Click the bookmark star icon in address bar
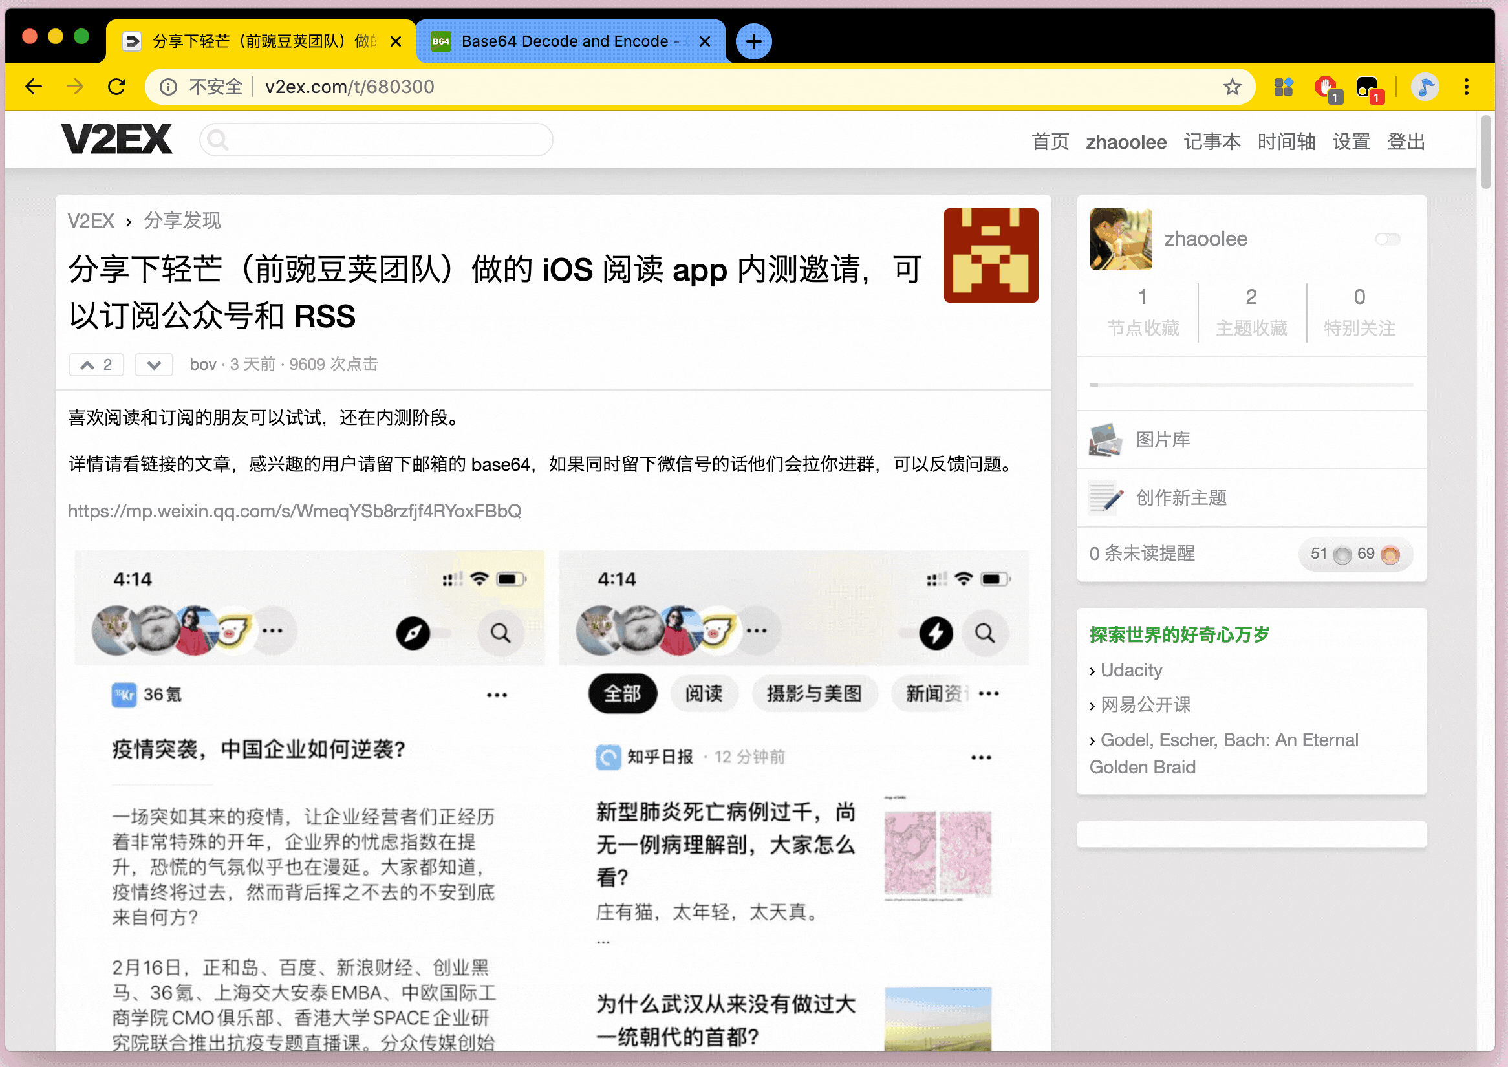 (1232, 87)
